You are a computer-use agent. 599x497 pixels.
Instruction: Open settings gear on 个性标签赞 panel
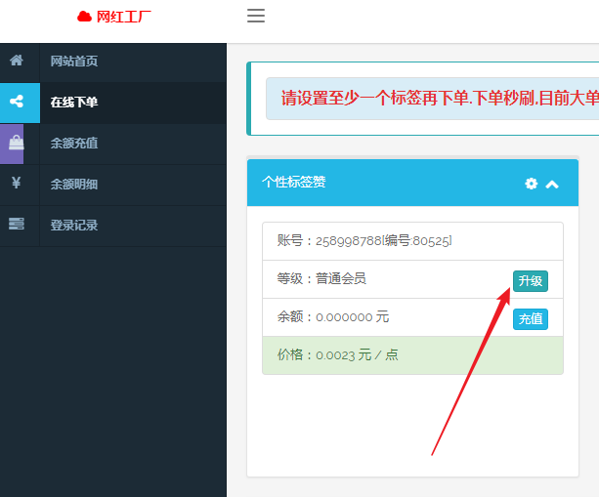click(x=531, y=184)
